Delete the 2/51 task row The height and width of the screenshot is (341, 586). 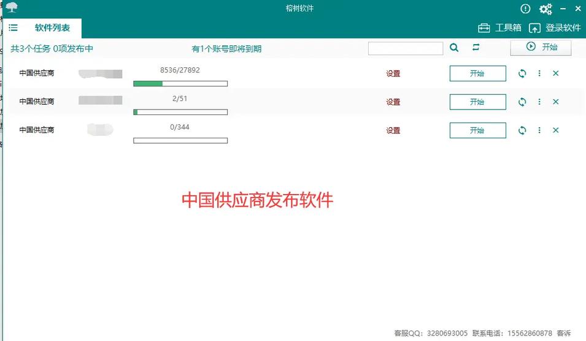pyautogui.click(x=556, y=102)
